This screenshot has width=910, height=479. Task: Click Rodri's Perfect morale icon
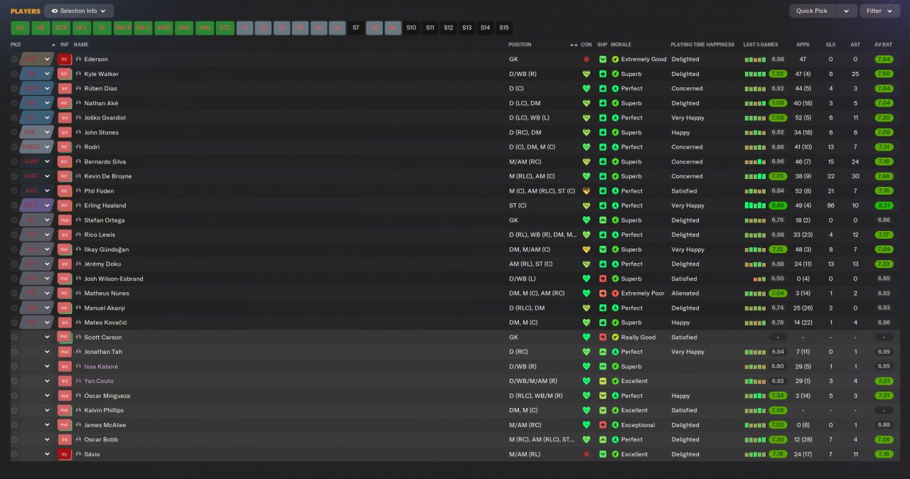616,147
